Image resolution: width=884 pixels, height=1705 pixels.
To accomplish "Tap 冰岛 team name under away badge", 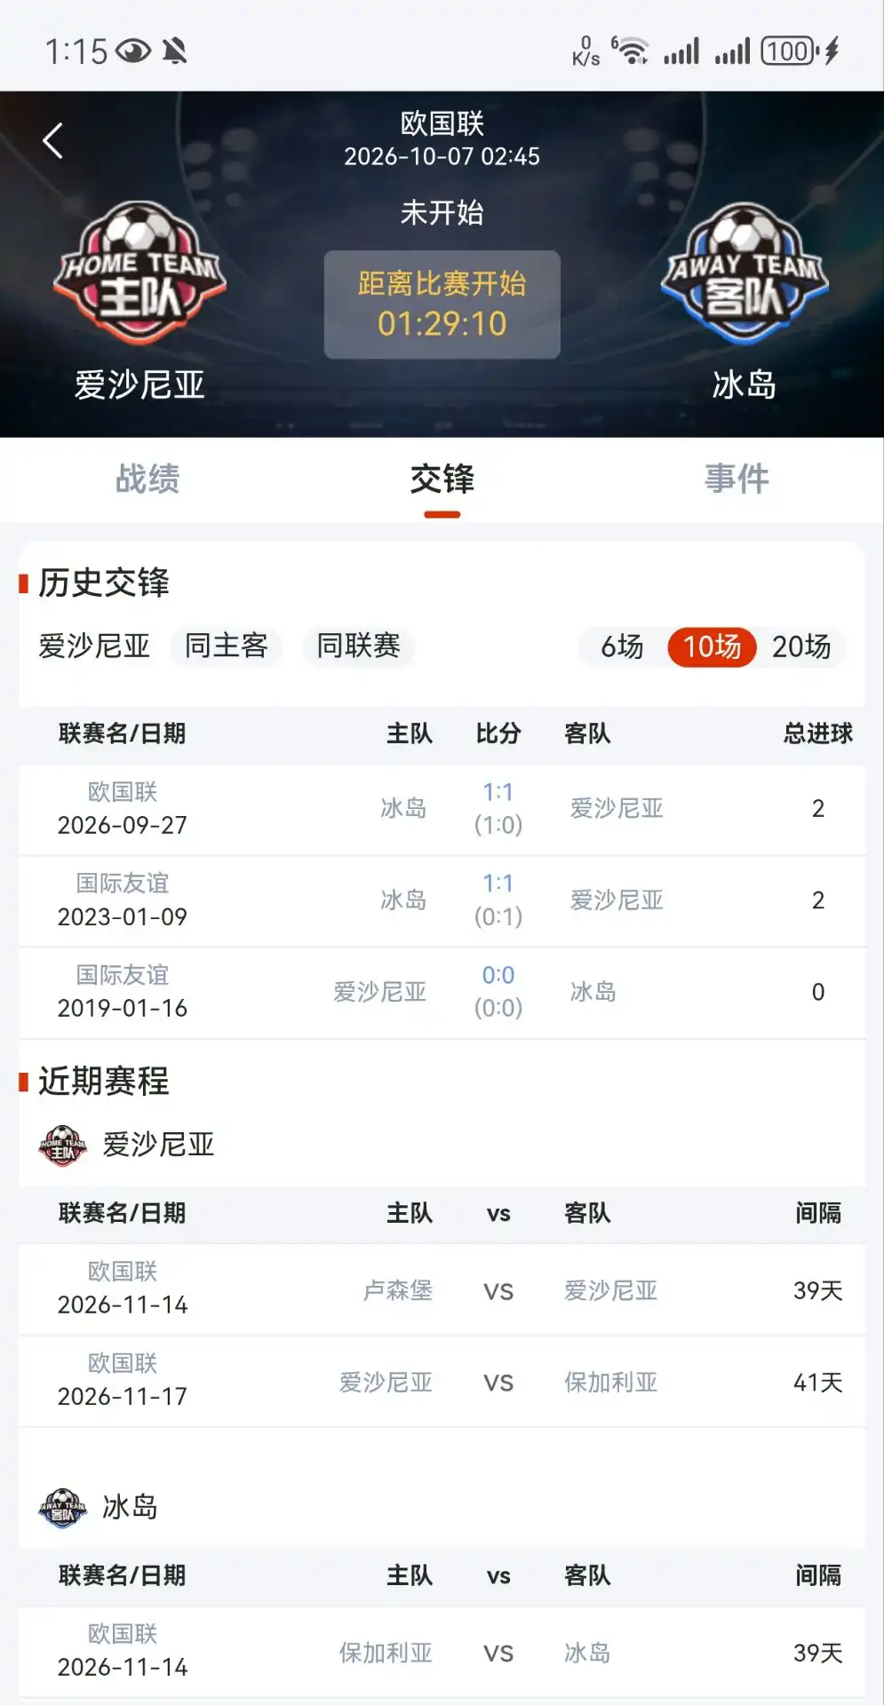I will pos(745,385).
